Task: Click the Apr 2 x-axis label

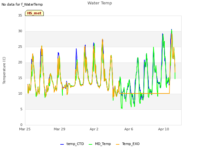Action: point(94,129)
